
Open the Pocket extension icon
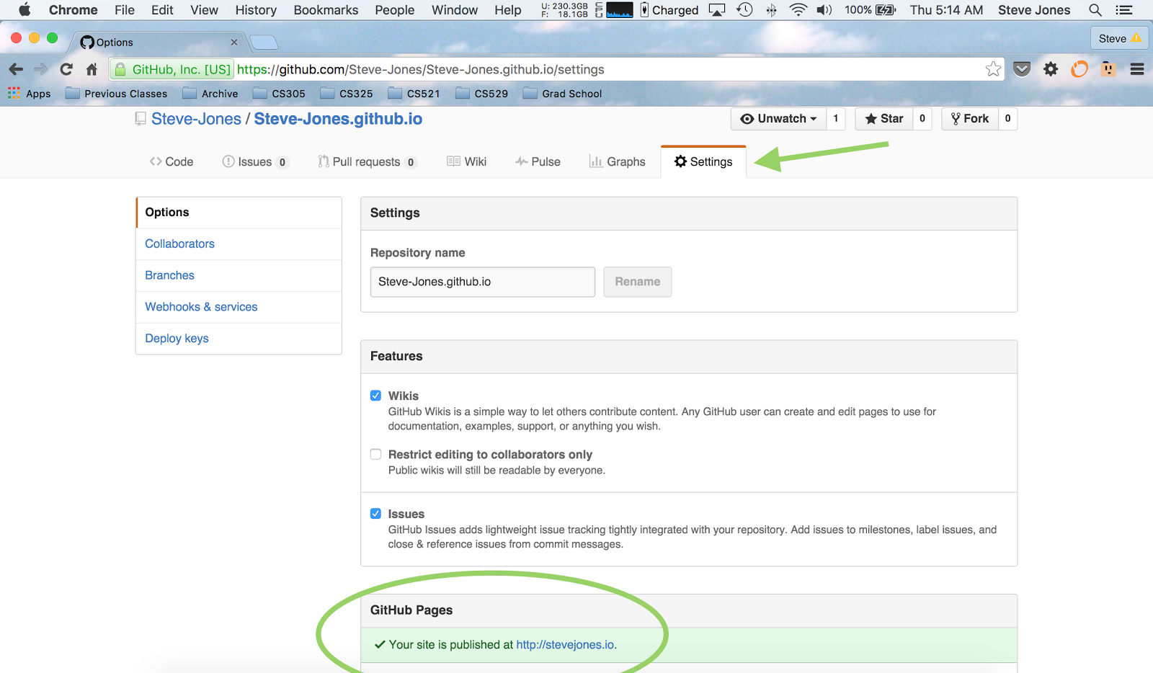pyautogui.click(x=1022, y=69)
